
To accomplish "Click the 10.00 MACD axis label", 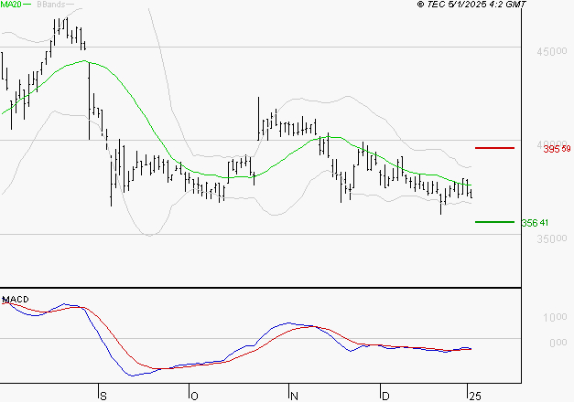I will pyautogui.click(x=555, y=317).
